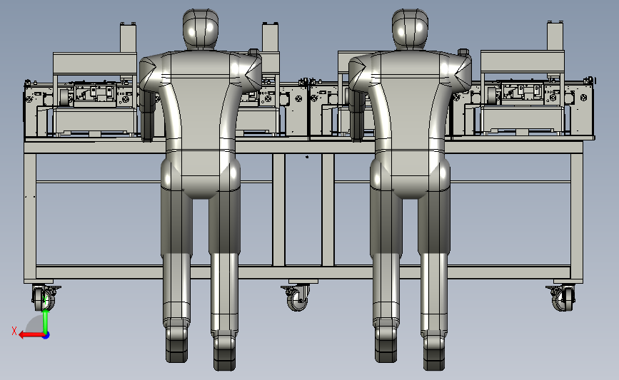Click the red X axis arrow of triad

(x=31, y=335)
